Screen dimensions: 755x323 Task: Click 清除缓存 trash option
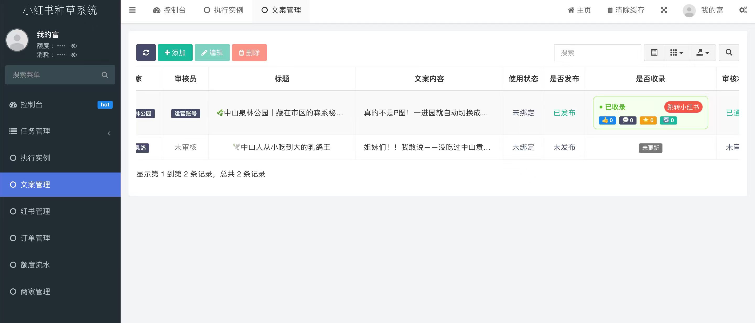(625, 10)
